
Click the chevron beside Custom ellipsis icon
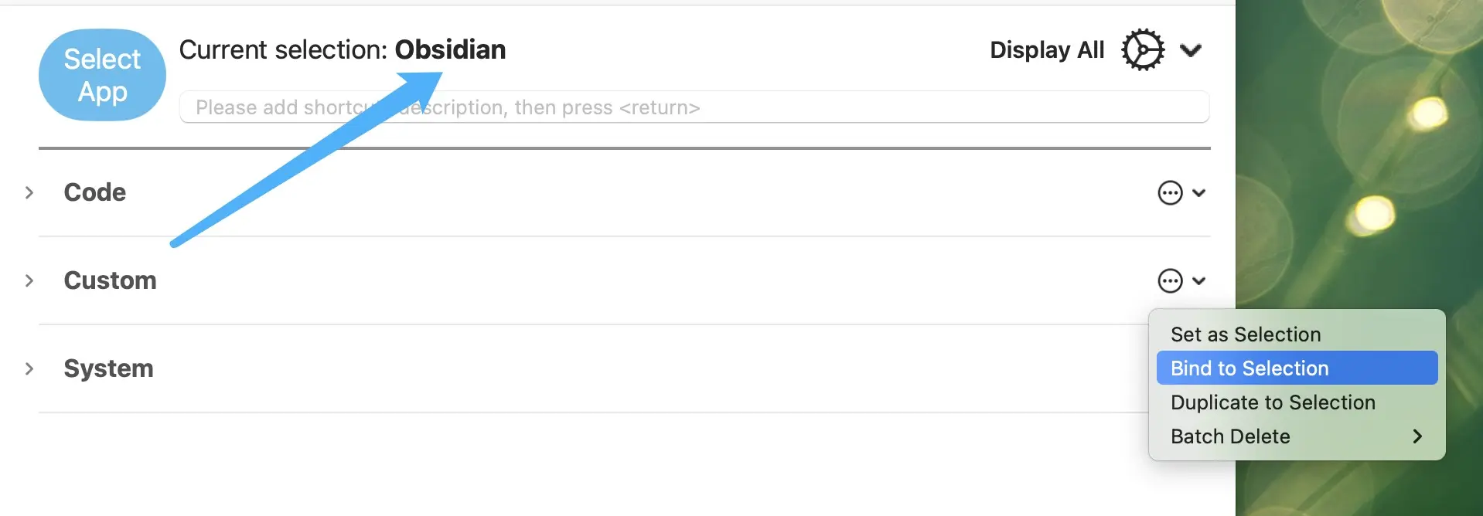tap(1198, 280)
